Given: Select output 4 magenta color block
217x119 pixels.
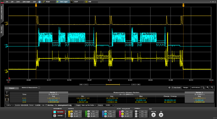Looking at the screenshot, I should [x=120, y=114].
